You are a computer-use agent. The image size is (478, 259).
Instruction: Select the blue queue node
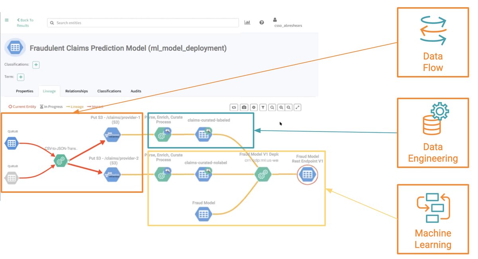tap(12, 143)
